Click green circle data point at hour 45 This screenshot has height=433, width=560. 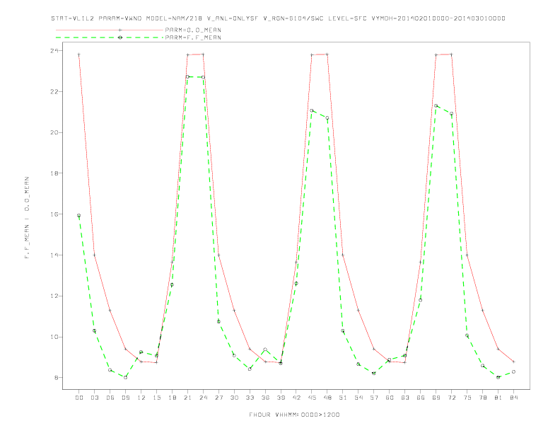coord(312,111)
